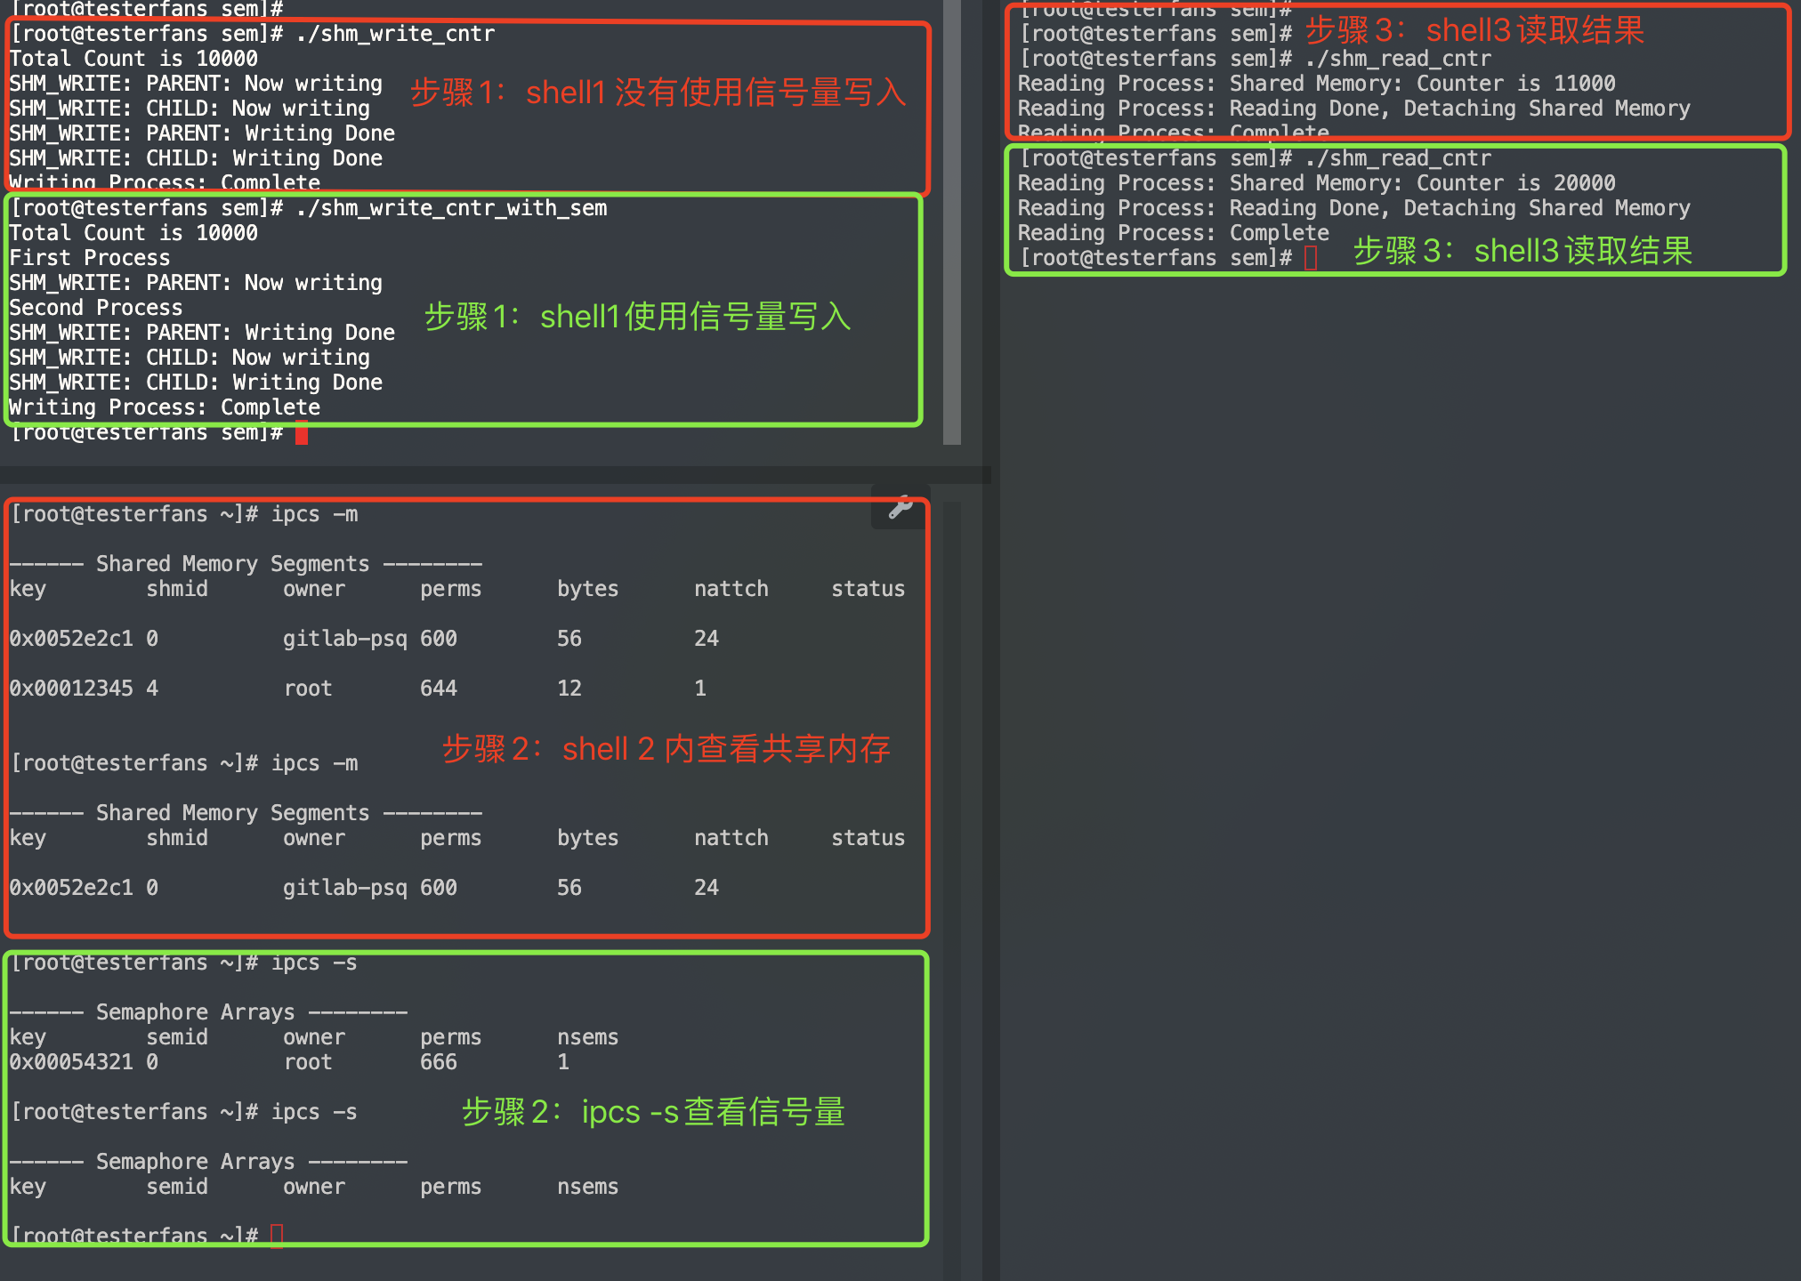
Task: Click 'Counter is 20000' output line
Action: click(1317, 183)
